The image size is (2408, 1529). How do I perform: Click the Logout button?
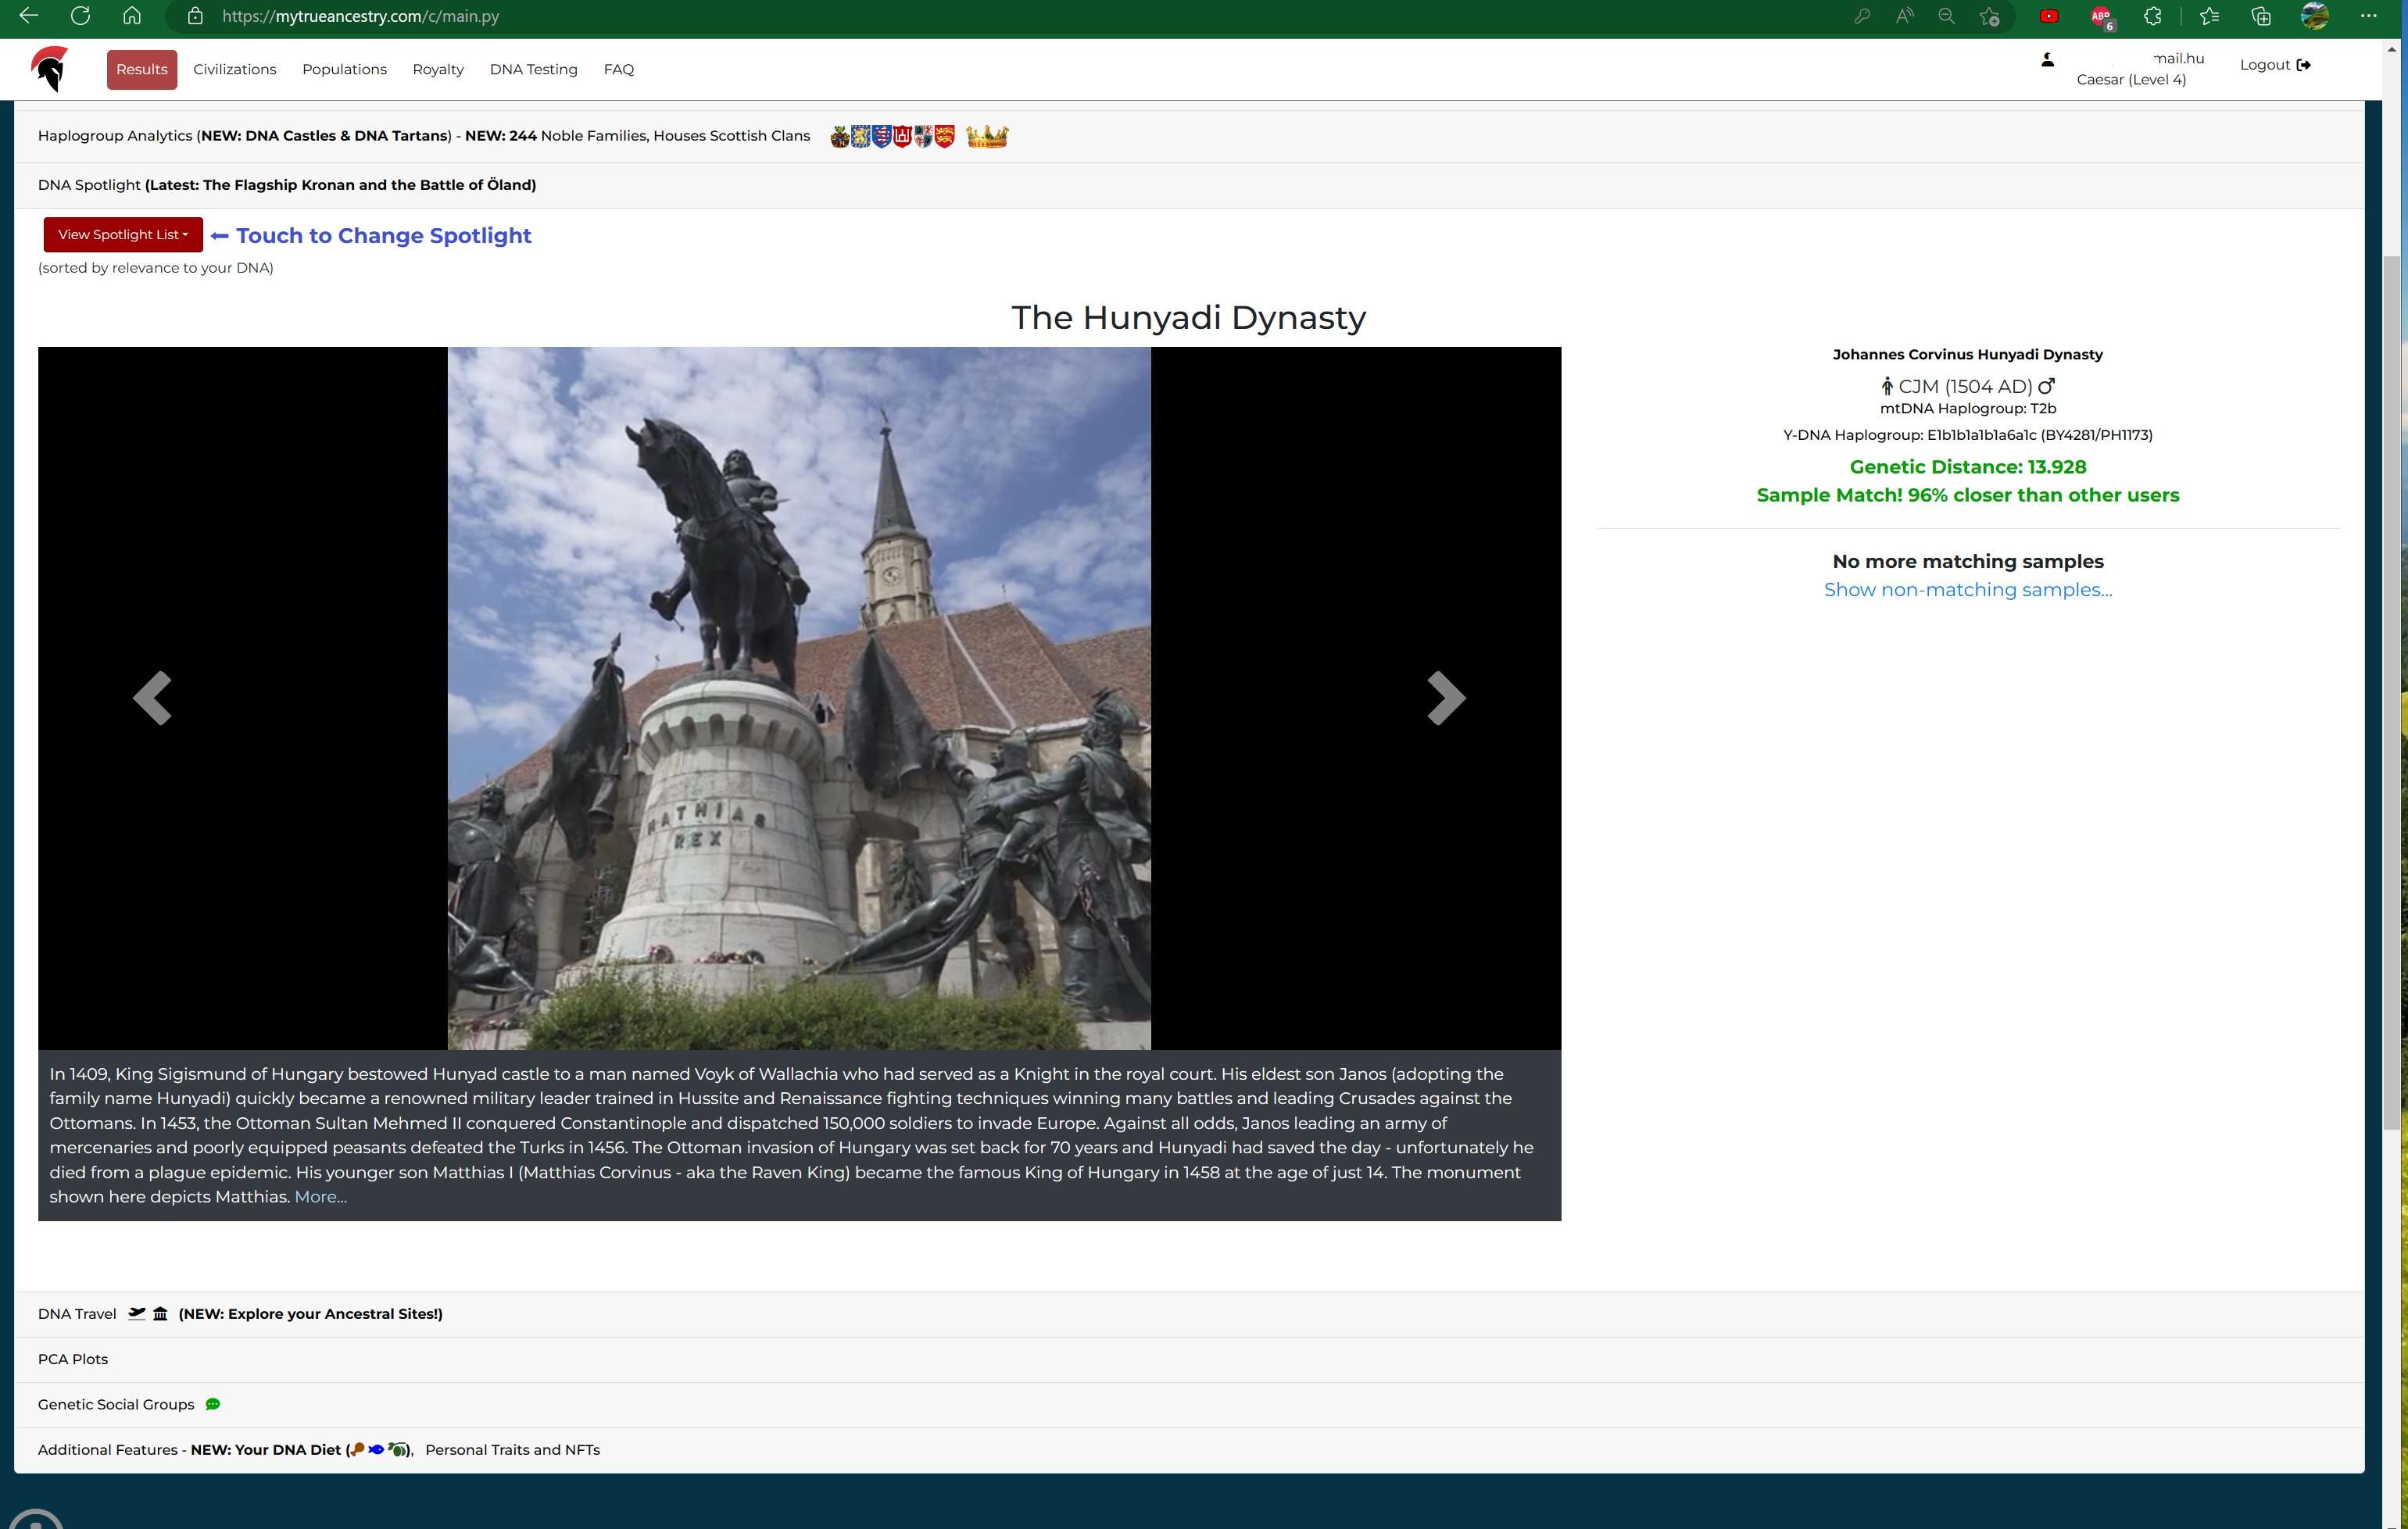[x=2274, y=65]
